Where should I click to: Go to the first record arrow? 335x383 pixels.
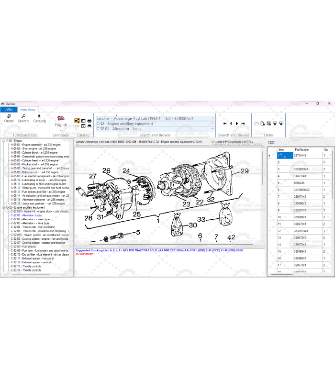click(x=224, y=124)
